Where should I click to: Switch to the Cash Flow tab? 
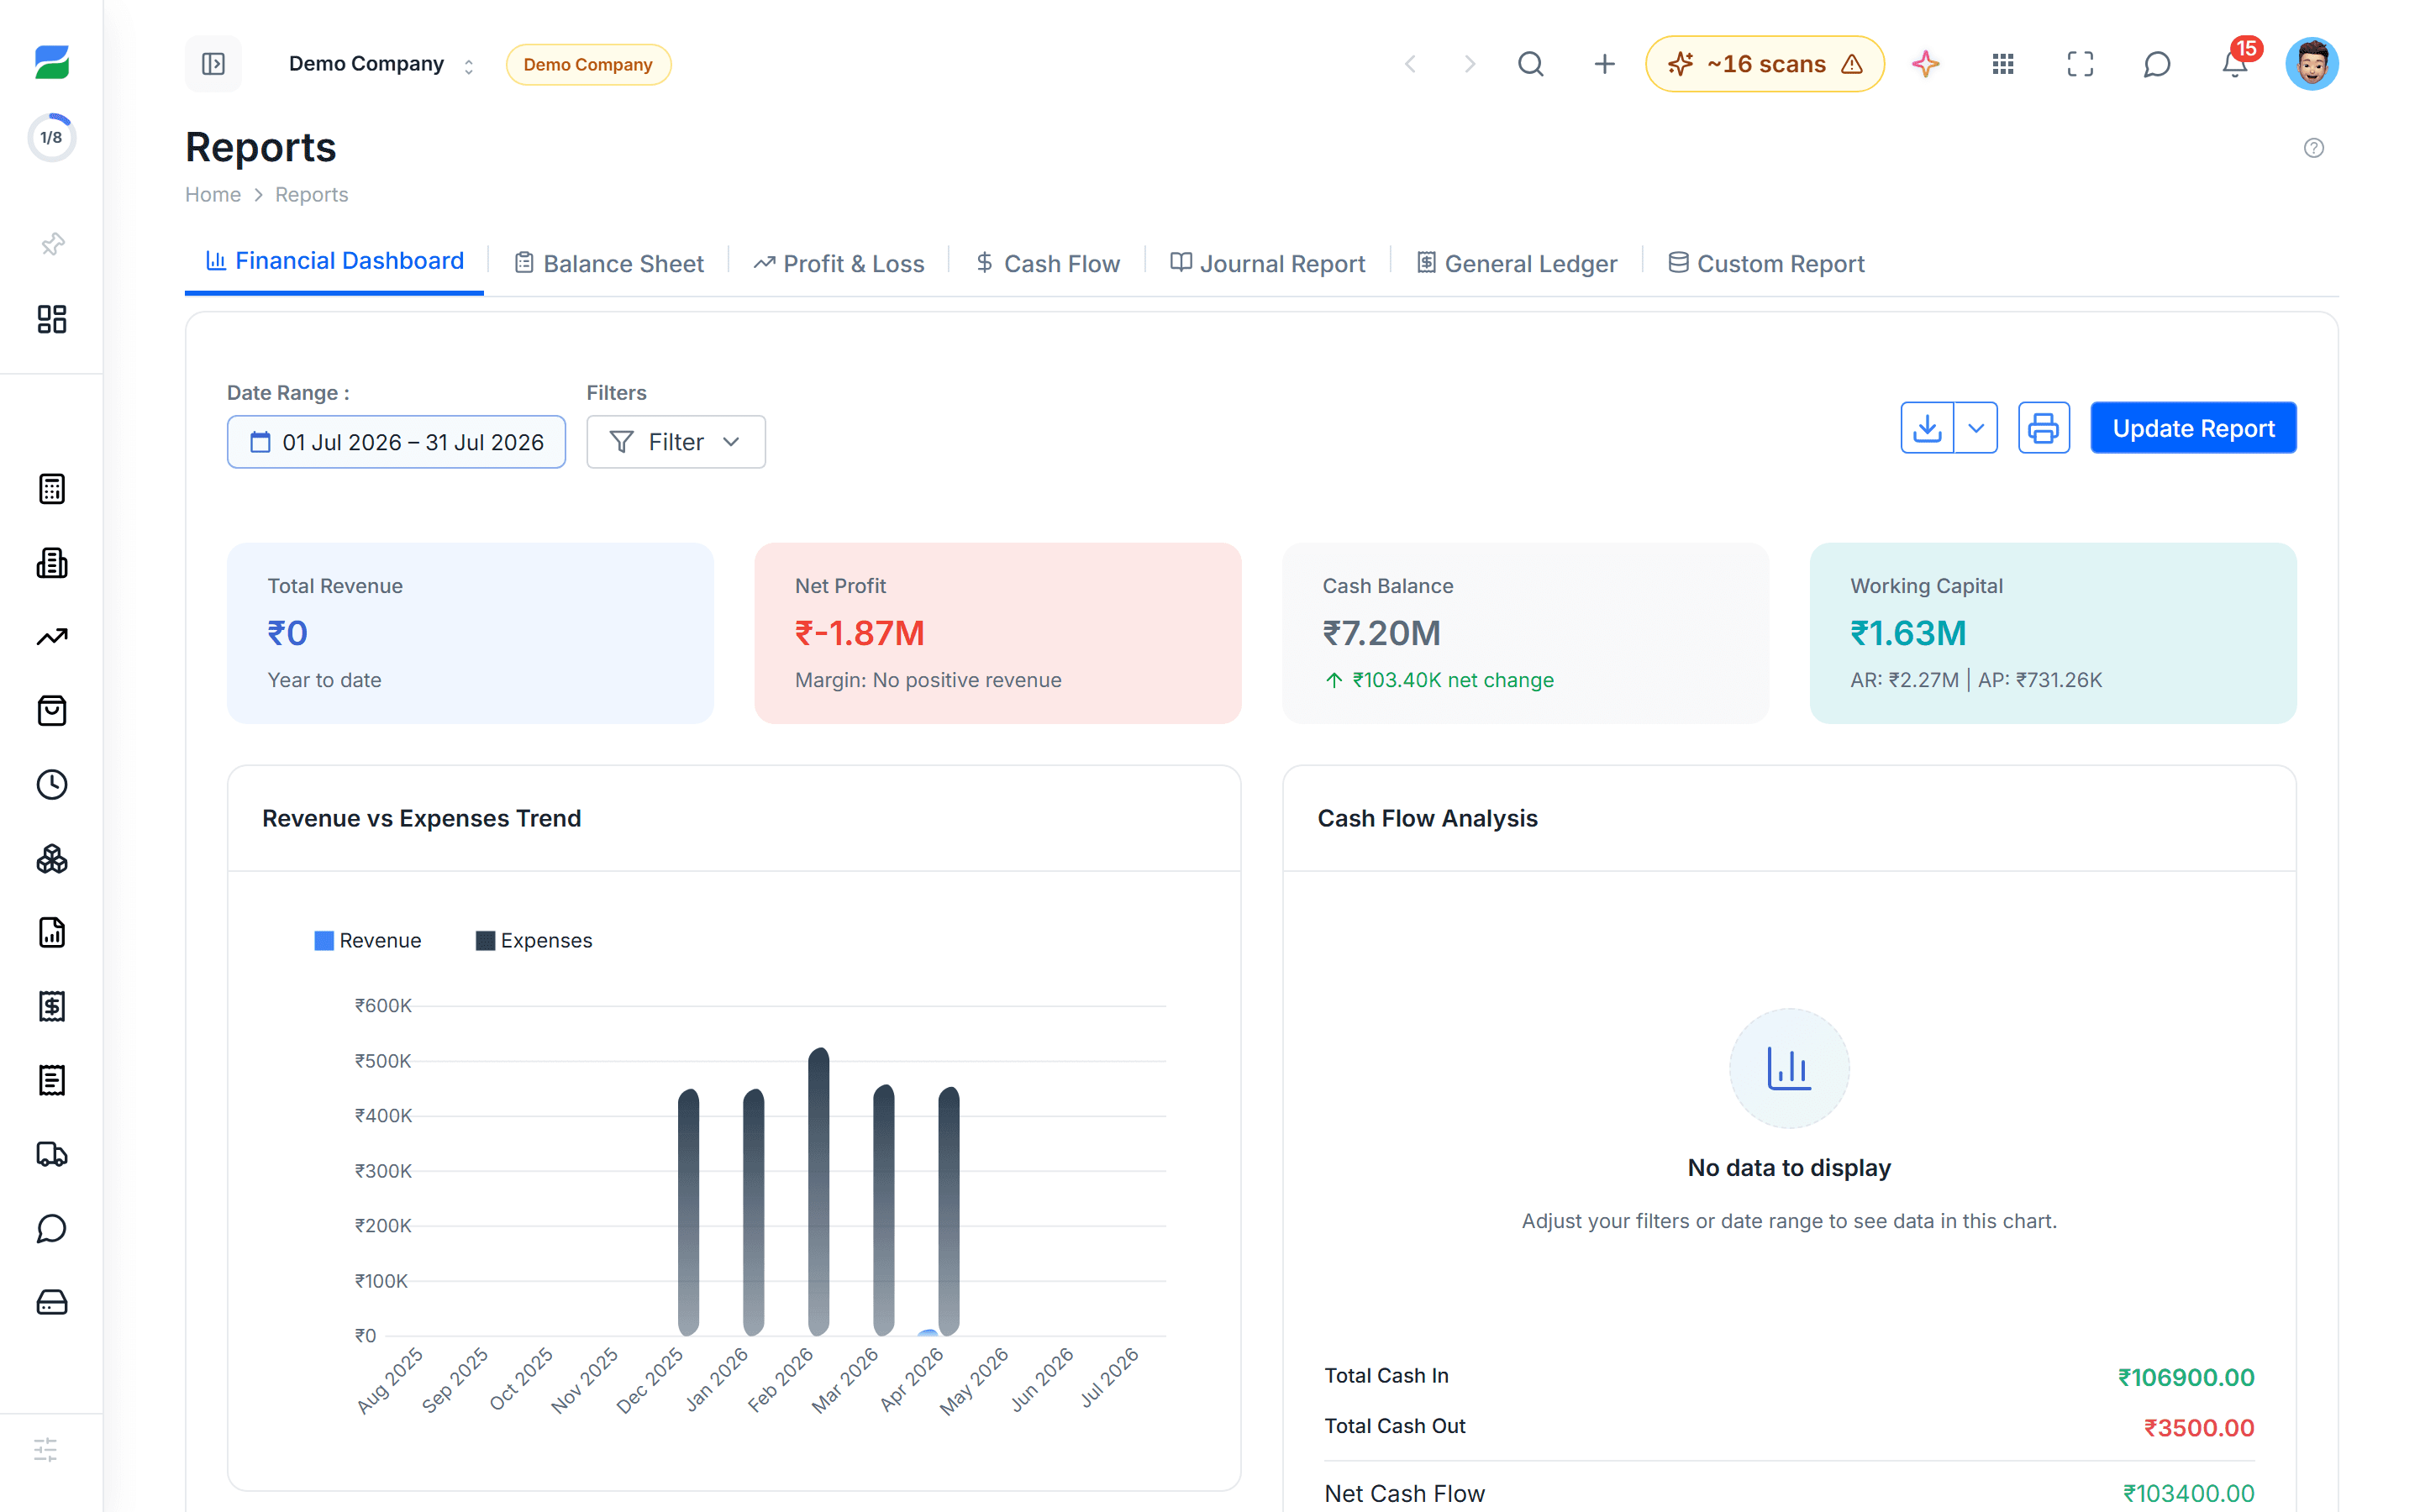point(1048,264)
